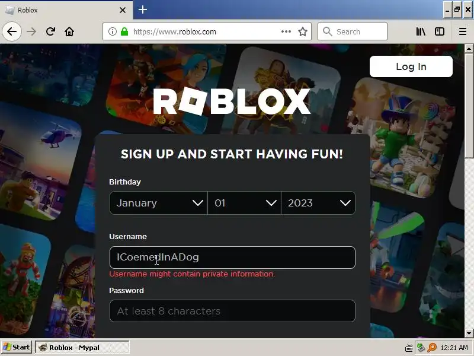Go back with the browser back arrow
The height and width of the screenshot is (356, 474).
[x=12, y=31]
